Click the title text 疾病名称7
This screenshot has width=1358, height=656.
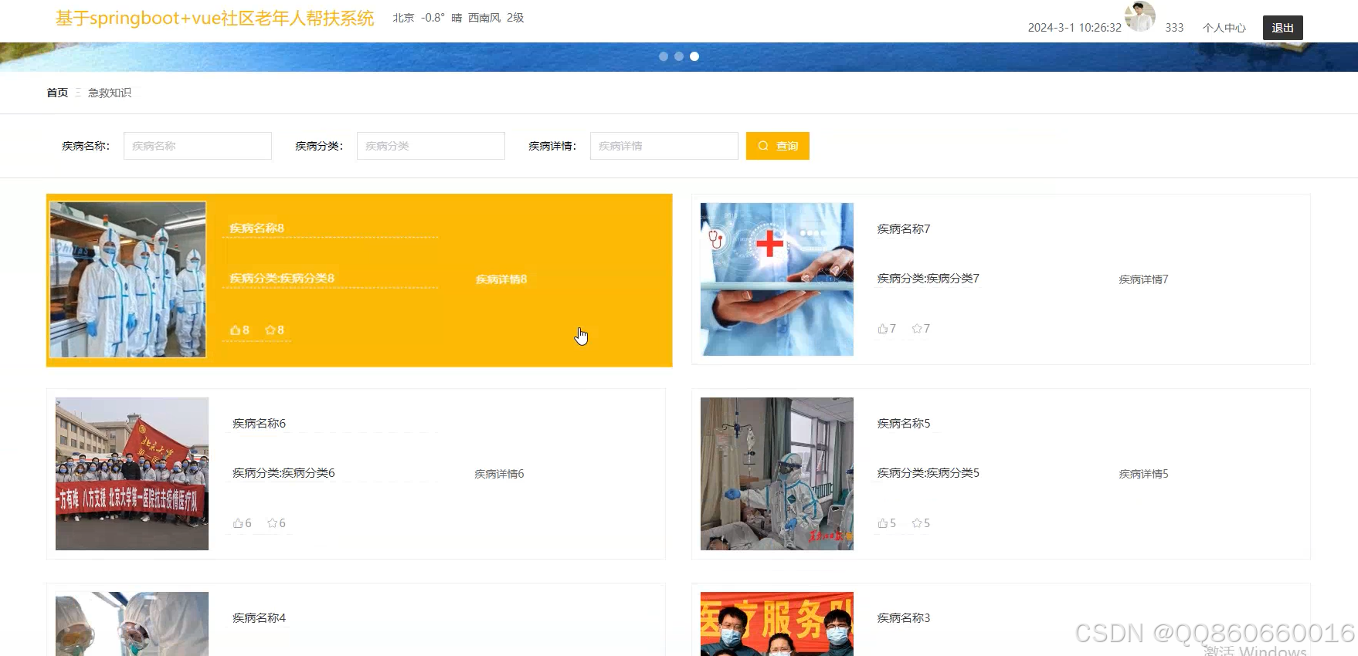904,229
